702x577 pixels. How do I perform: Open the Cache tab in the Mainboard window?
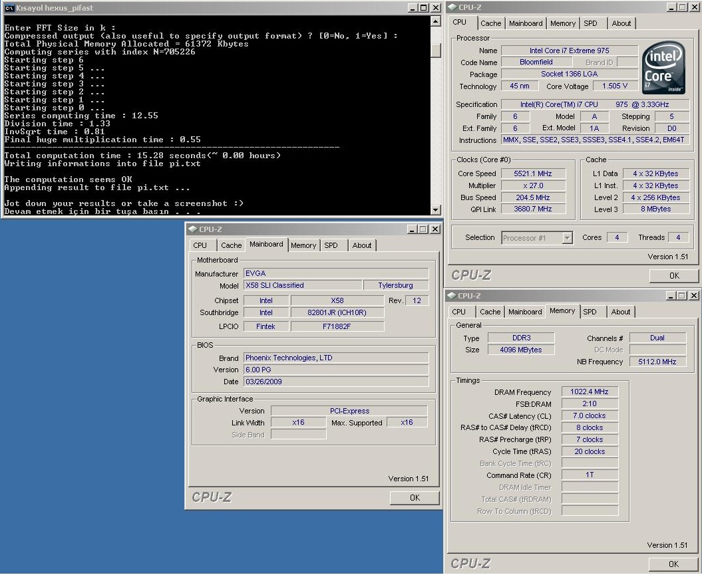(231, 245)
